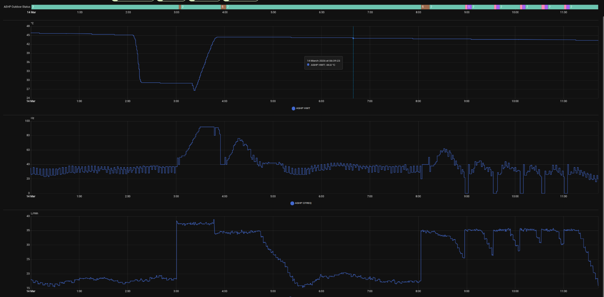Toggle the ASHP CFREQ legend label
Screen dimensions: 604x297
tap(303, 203)
